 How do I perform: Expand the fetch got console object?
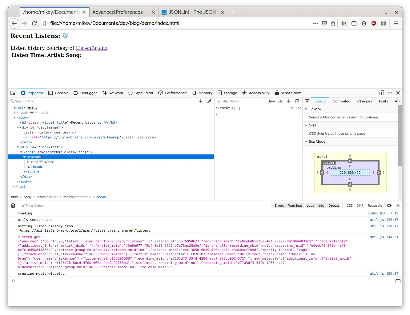point(19,237)
